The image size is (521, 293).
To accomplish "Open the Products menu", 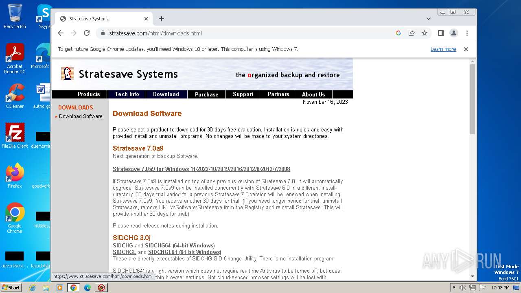I will (x=89, y=94).
